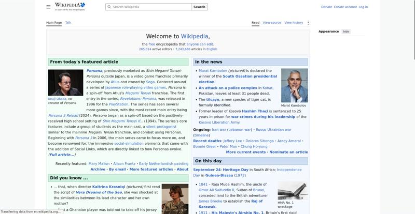Open the 7,243,686 articles count link

pyautogui.click(x=183, y=49)
